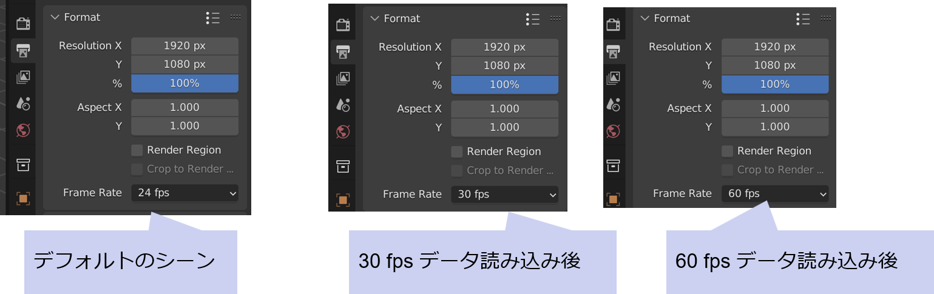Open View Layer properties tab in 30 fps panel

343,78
